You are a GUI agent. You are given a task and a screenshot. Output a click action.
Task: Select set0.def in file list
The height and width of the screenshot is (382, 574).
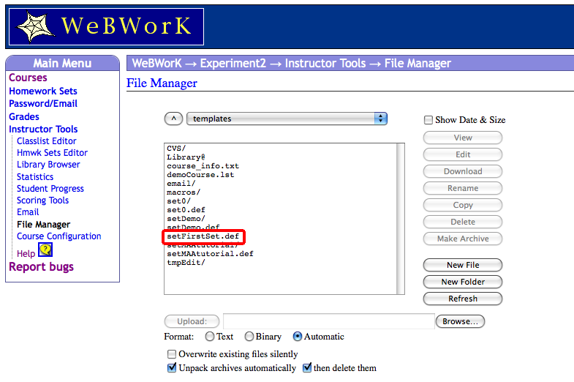pyautogui.click(x=186, y=210)
